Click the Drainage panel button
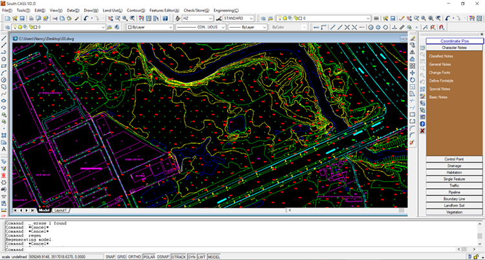The height and width of the screenshot is (260, 485). (454, 166)
